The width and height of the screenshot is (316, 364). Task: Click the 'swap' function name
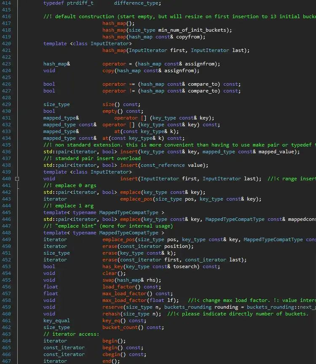point(108,280)
